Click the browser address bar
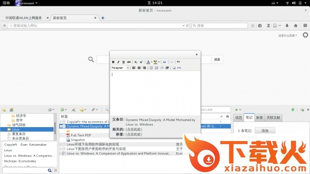Viewport: 310px width, 174px height. click(x=97, y=26)
